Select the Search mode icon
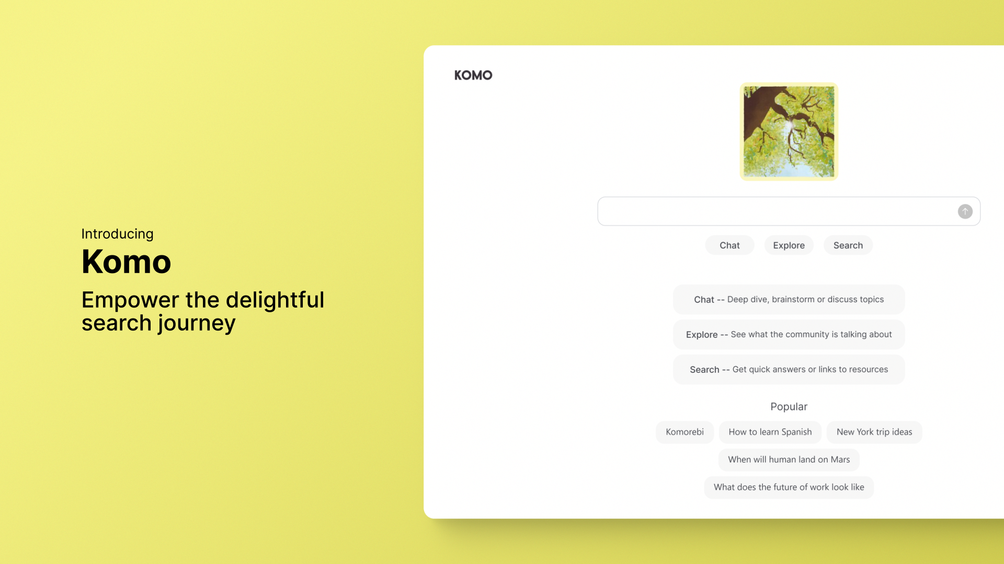Viewport: 1004px width, 564px height. [x=848, y=244]
